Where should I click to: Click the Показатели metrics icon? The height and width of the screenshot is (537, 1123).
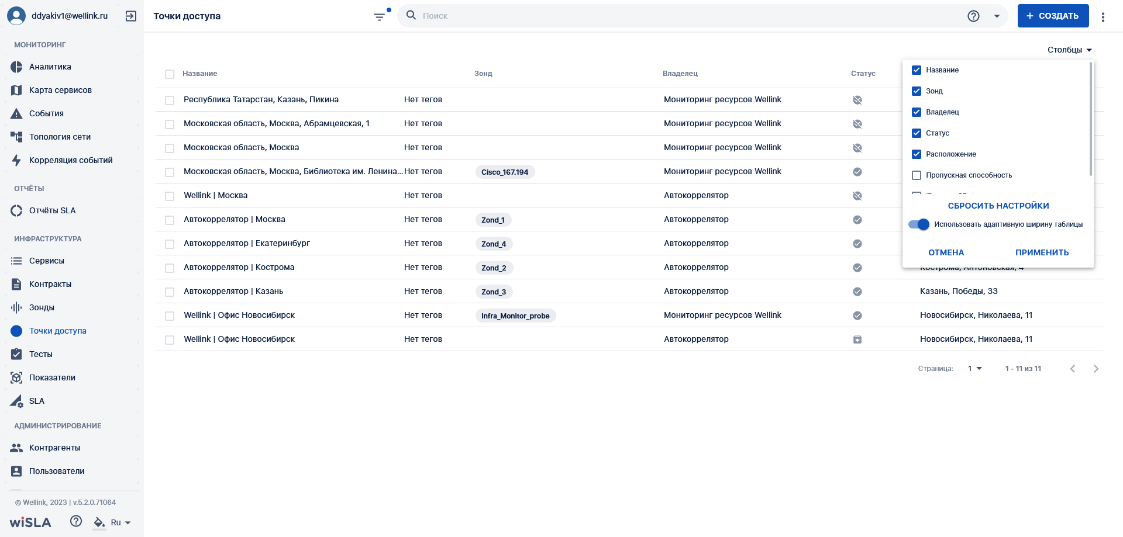(16, 377)
